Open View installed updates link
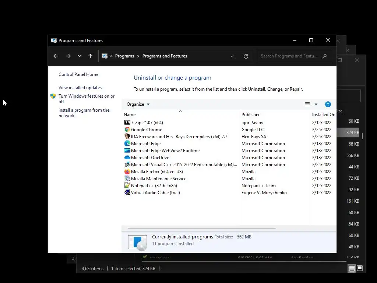 80,88
